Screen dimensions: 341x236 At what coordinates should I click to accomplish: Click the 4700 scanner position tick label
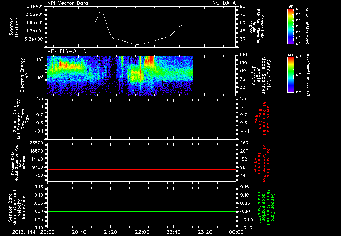(37, 175)
